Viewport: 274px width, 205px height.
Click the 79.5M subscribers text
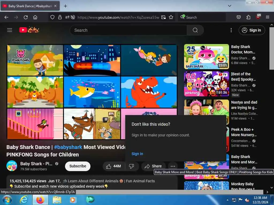[33, 169]
